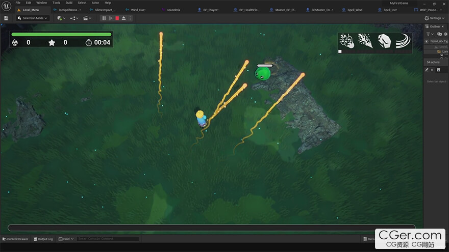Click the small white square under fire spell

click(x=340, y=51)
